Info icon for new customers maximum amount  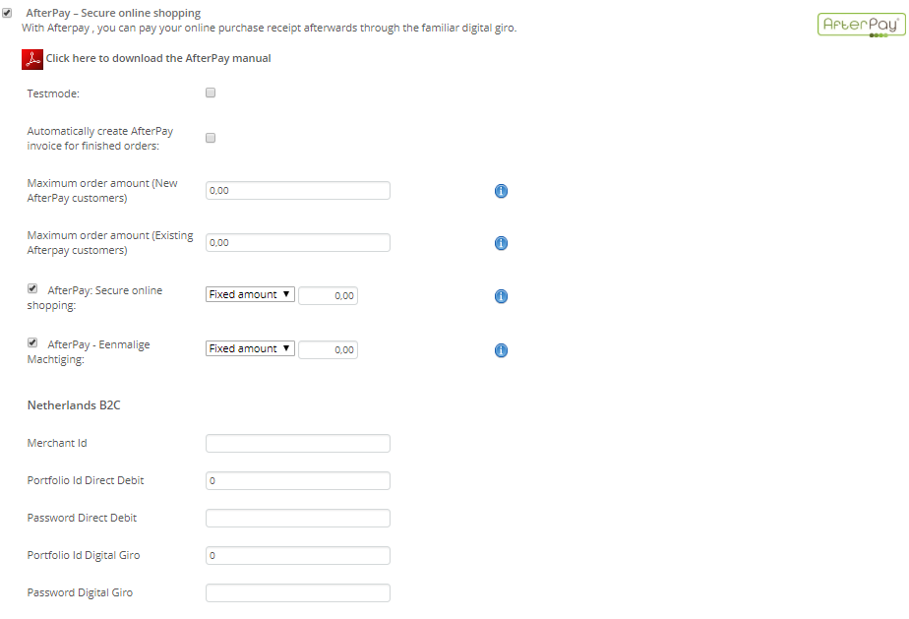[501, 191]
